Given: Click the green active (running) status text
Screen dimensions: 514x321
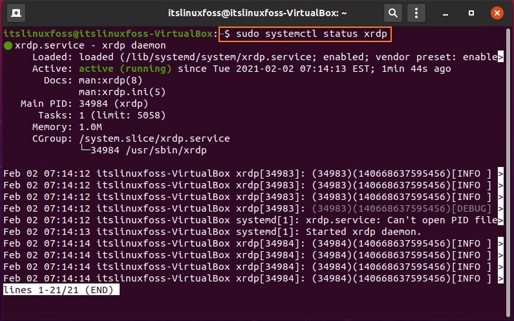Looking at the screenshot, I should tap(125, 69).
